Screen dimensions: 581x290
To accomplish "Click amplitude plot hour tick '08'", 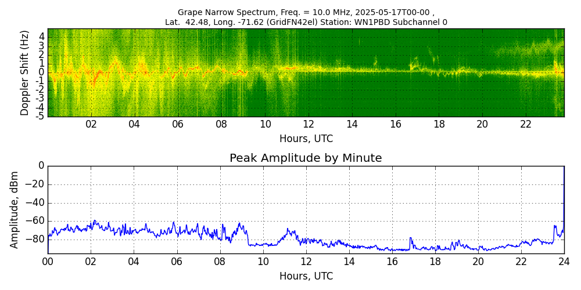I will coord(220,262).
